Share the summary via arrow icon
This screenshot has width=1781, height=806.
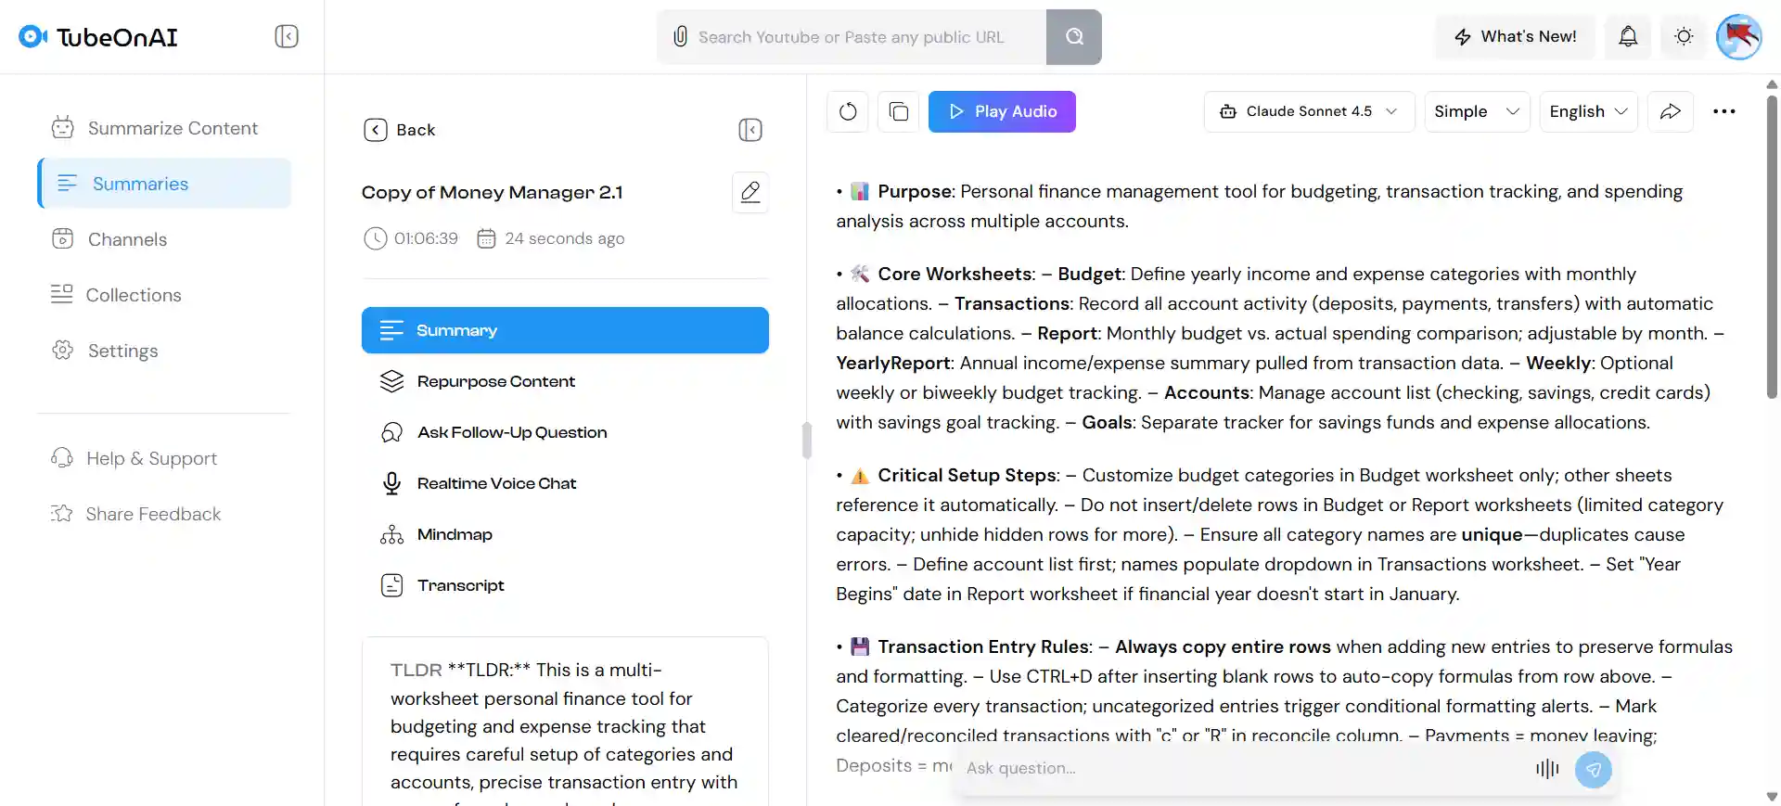coord(1670,111)
